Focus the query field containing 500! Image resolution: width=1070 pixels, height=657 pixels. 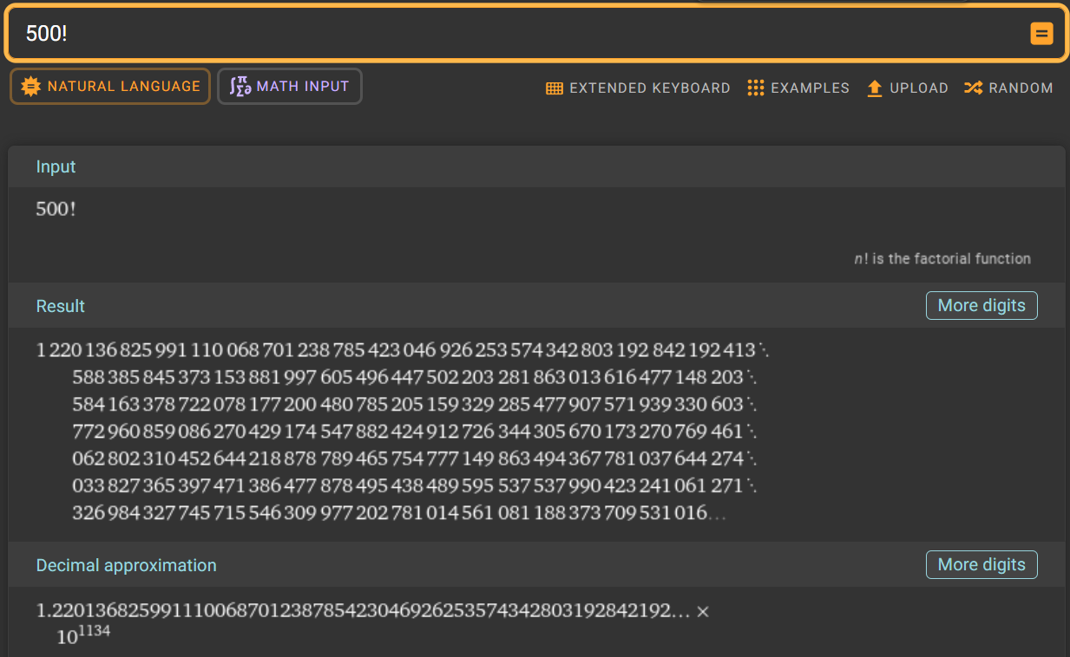coord(521,34)
